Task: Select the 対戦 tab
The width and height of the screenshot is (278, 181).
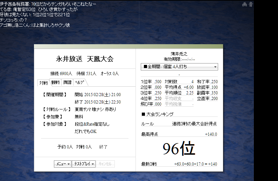Action: coord(43,83)
